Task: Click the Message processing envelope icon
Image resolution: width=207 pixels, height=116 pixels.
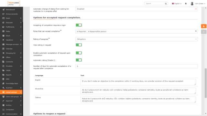Action: pos(4,44)
